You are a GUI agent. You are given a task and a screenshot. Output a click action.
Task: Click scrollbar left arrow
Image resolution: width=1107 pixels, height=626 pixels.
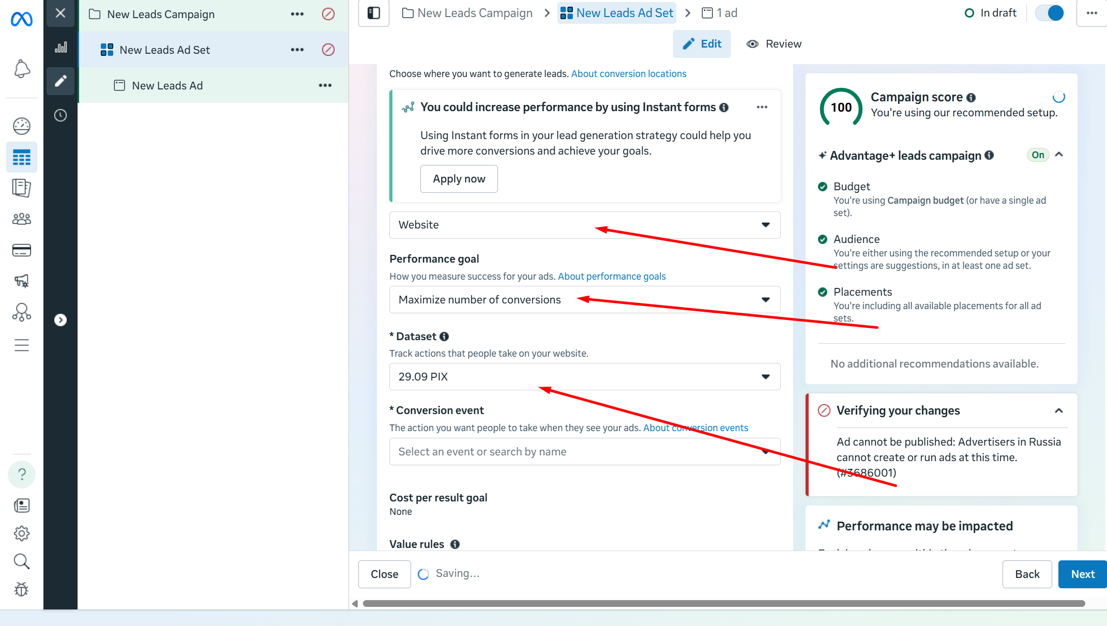pos(355,603)
